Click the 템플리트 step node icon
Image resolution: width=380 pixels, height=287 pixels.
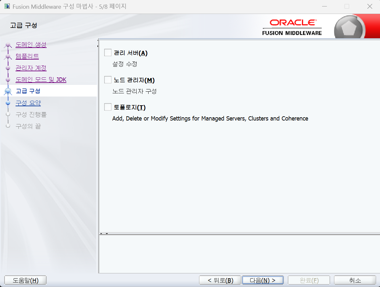[x=8, y=57]
